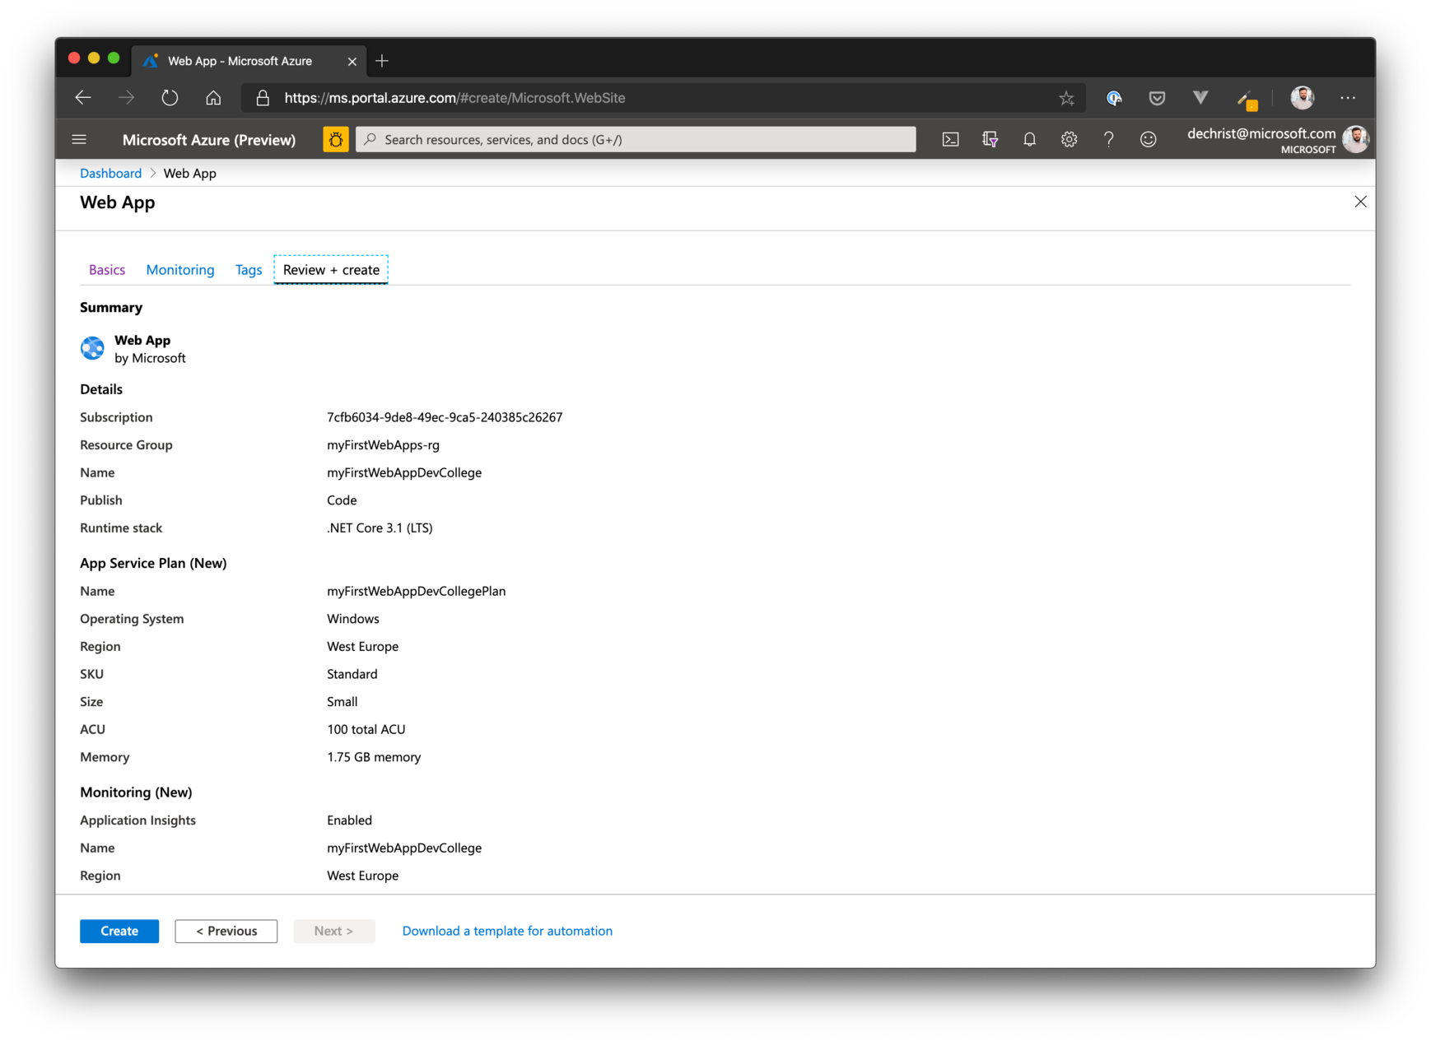Download a template for automation

pos(507,931)
